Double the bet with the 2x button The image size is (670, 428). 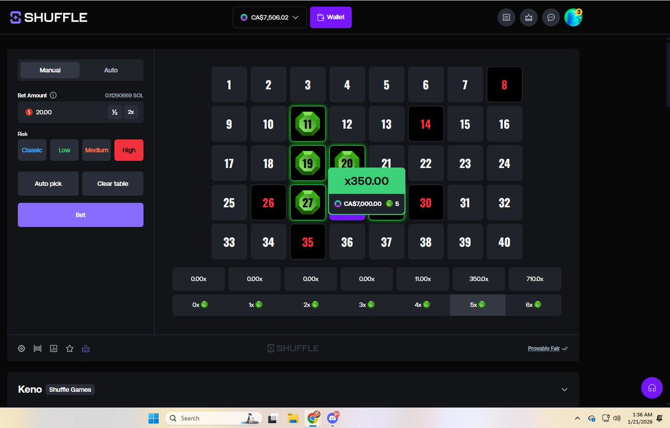[x=131, y=112]
